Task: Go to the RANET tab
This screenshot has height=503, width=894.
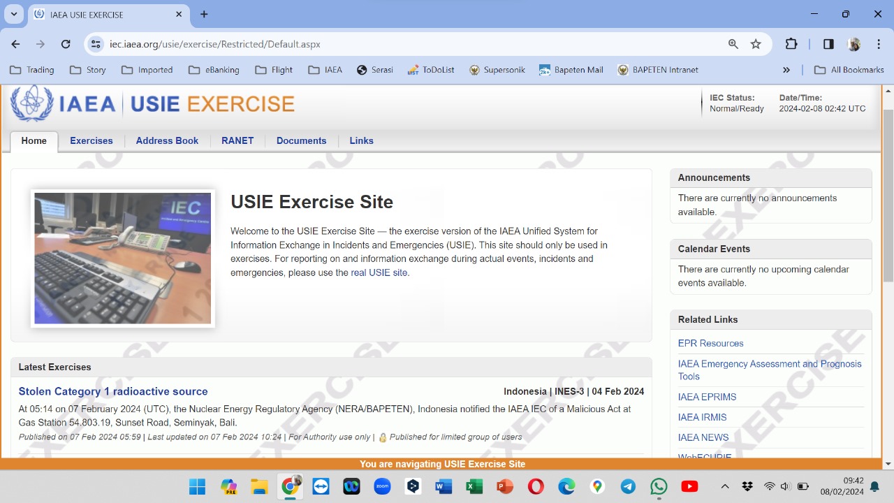Action: point(237,140)
